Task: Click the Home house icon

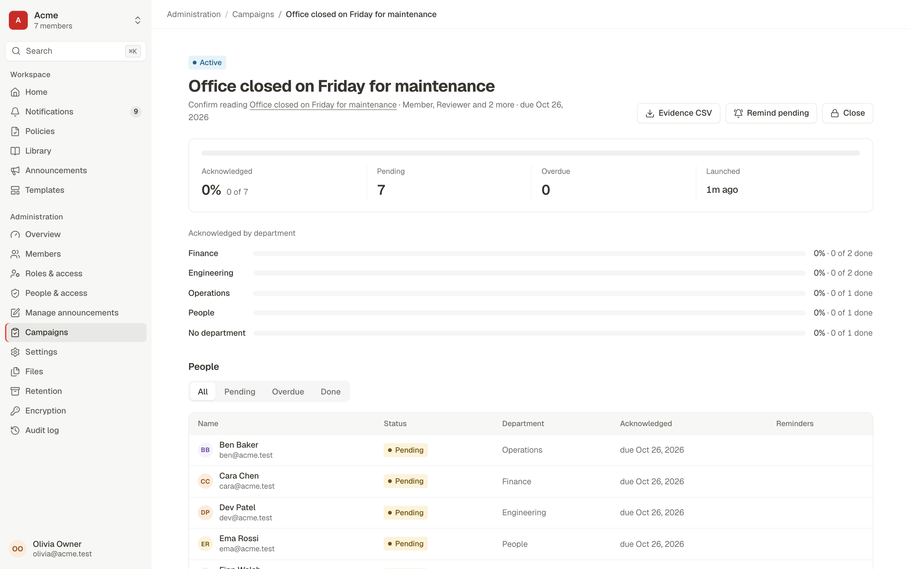Action: click(15, 92)
